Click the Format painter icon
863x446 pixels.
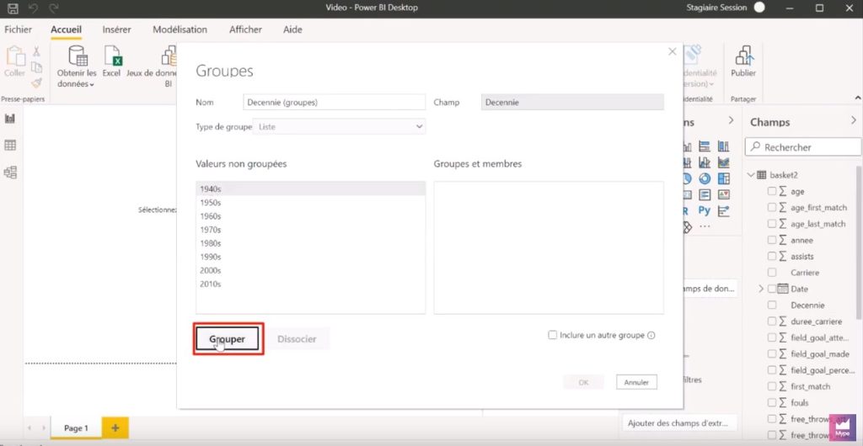coord(36,83)
